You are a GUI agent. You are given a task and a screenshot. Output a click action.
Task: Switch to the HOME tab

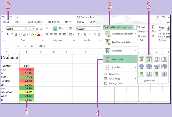pos(7,22)
